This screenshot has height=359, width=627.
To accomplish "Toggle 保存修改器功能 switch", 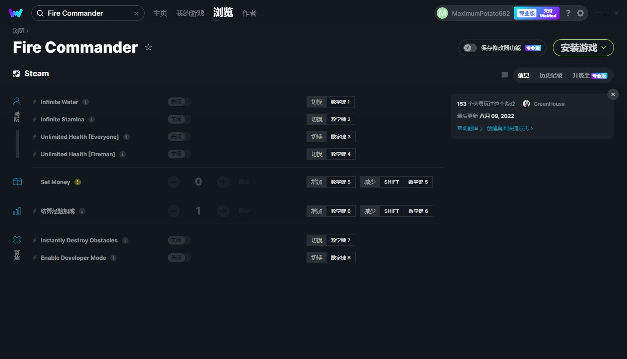I will (470, 48).
